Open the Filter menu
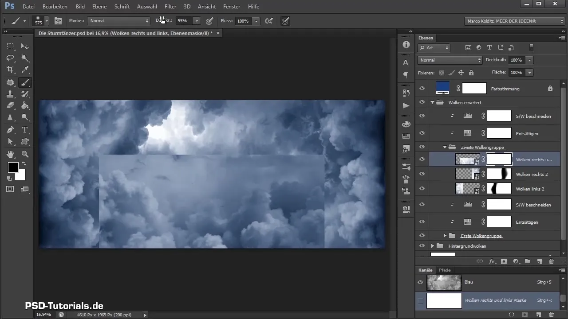Viewport: 568px width, 319px height. (170, 7)
